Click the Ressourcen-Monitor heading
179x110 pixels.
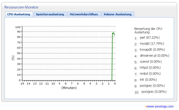[x=22, y=7]
